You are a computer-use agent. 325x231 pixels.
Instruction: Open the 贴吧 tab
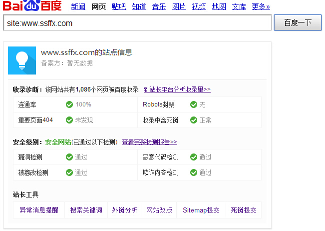tap(119, 6)
